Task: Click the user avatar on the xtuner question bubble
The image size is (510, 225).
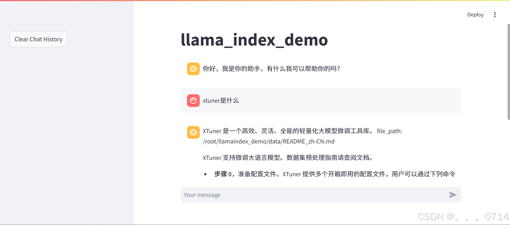Action: coord(193,101)
